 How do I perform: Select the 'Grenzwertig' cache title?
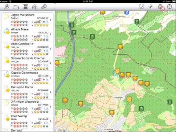(19, 116)
